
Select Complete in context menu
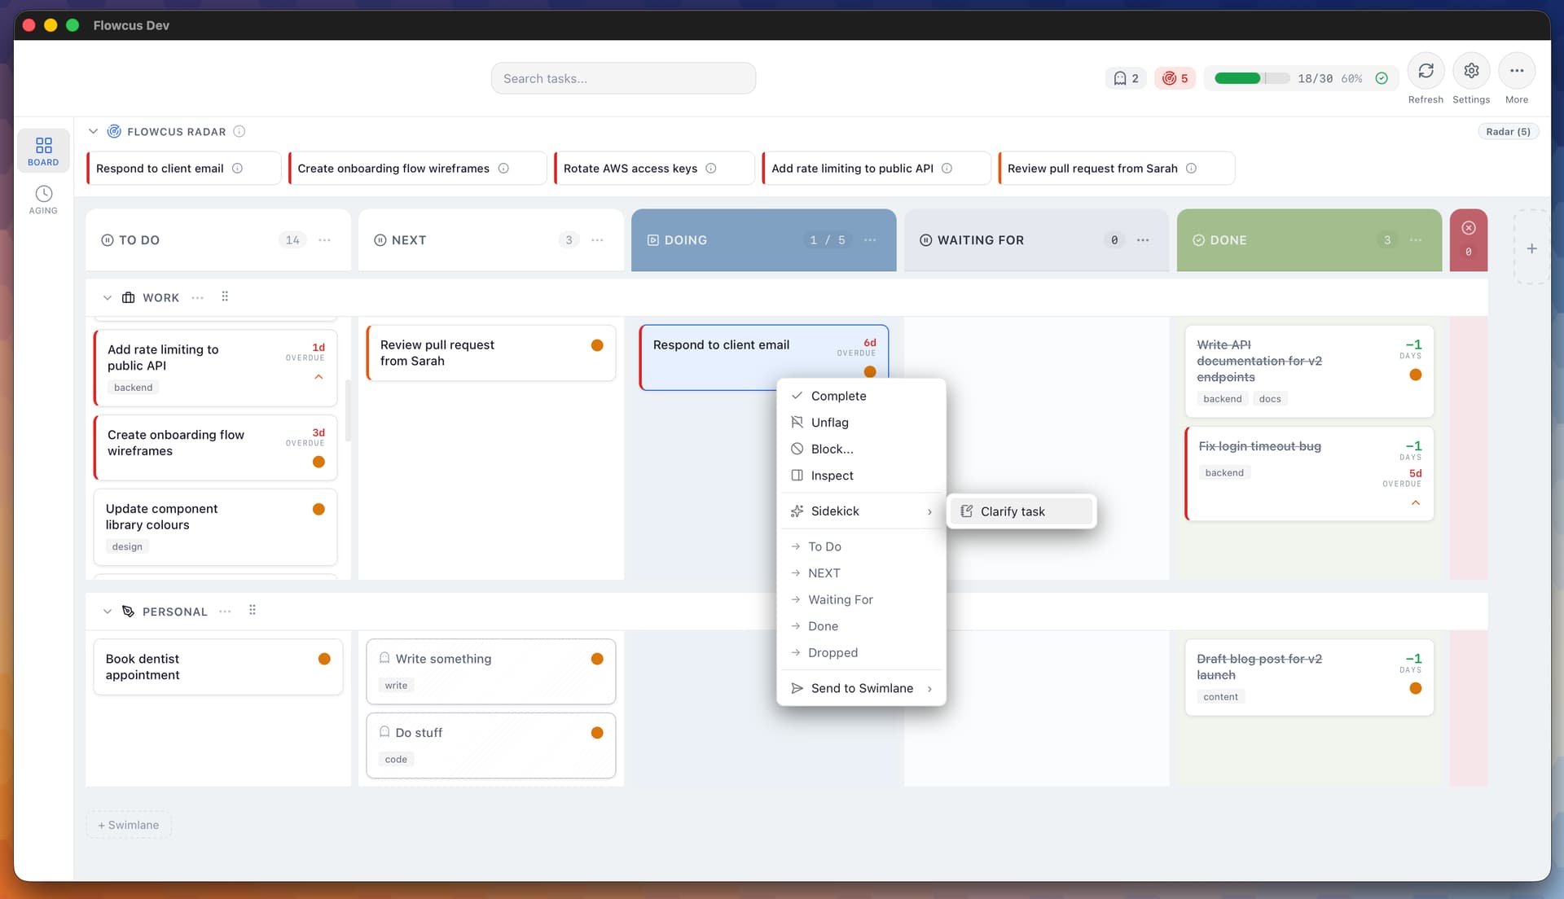pos(838,396)
